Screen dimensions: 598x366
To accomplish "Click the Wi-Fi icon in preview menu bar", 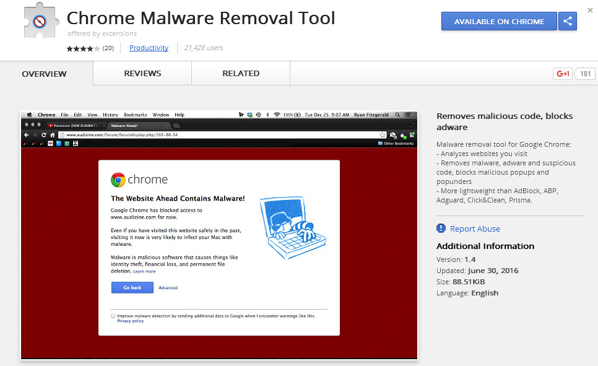I will (x=277, y=115).
